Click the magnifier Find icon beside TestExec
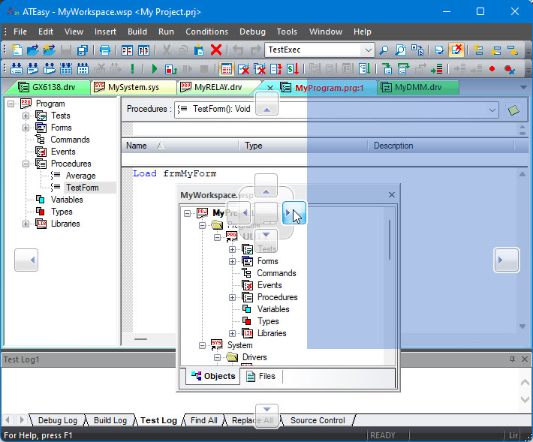533x442 pixels. coord(384,50)
